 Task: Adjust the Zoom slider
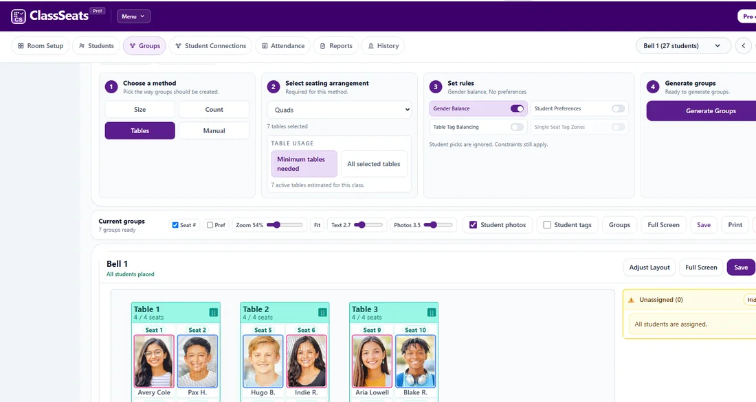click(x=285, y=225)
